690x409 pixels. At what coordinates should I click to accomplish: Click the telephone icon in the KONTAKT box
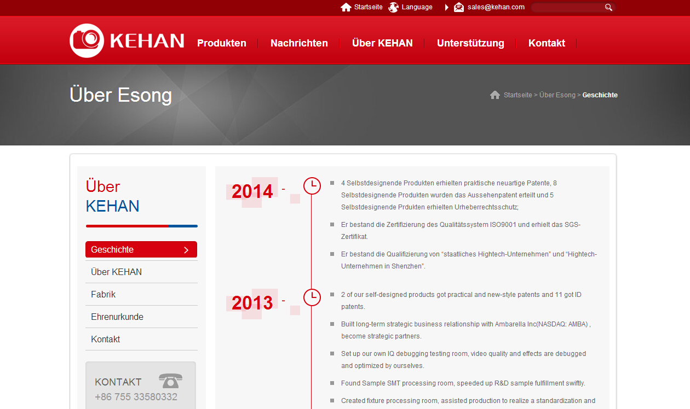(x=171, y=381)
